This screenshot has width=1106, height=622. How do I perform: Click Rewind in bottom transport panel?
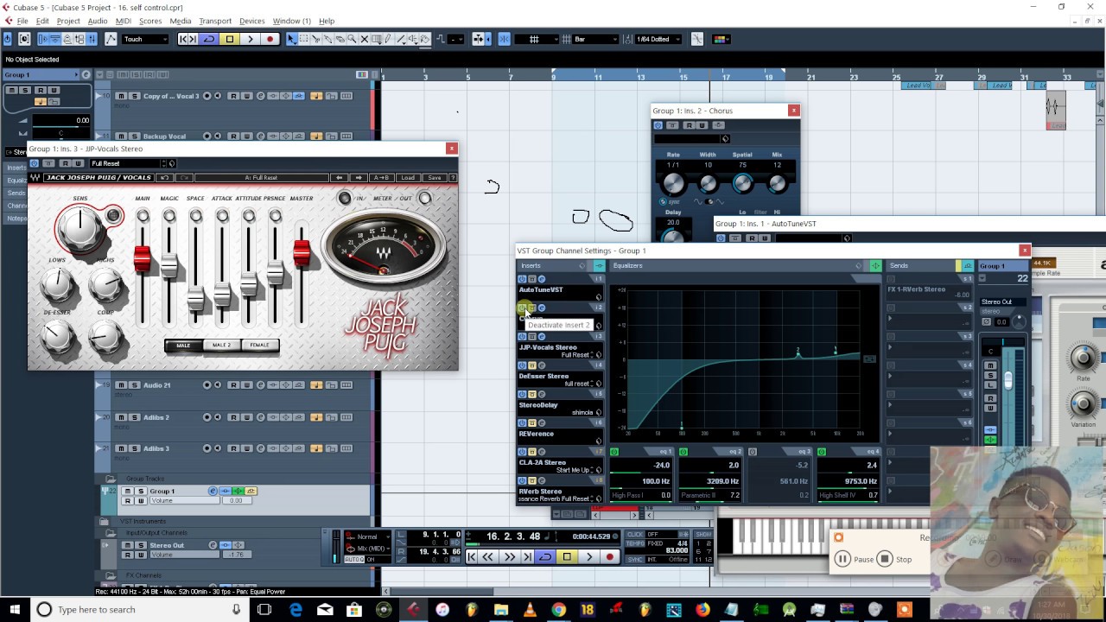point(488,557)
